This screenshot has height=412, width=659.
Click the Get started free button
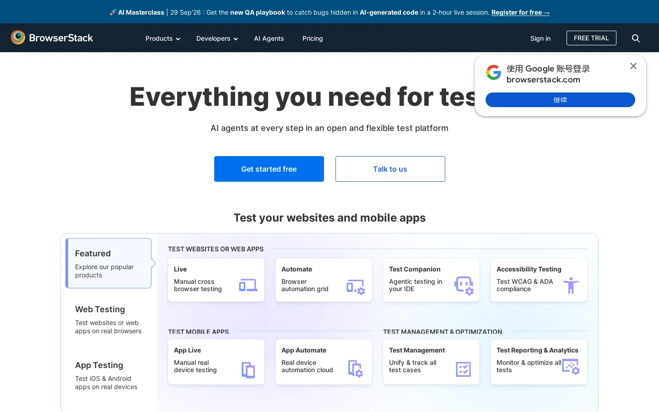tap(269, 169)
